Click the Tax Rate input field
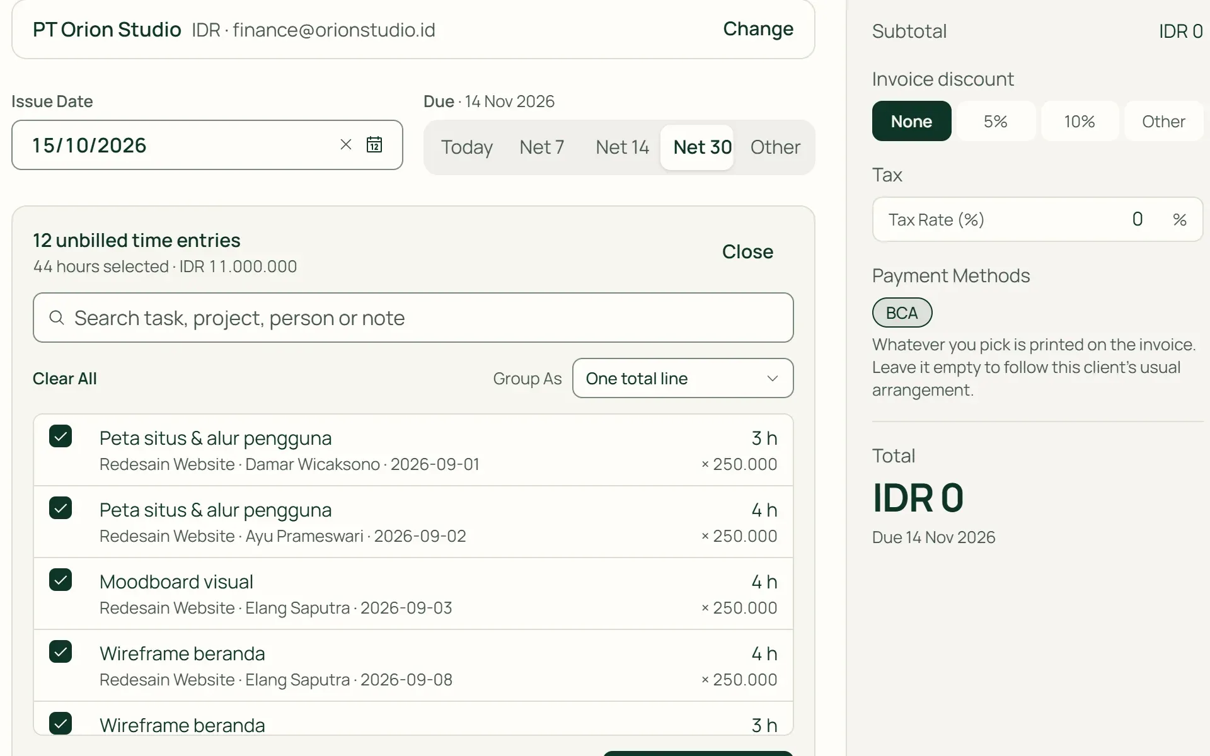This screenshot has height=756, width=1210. [x=1037, y=219]
